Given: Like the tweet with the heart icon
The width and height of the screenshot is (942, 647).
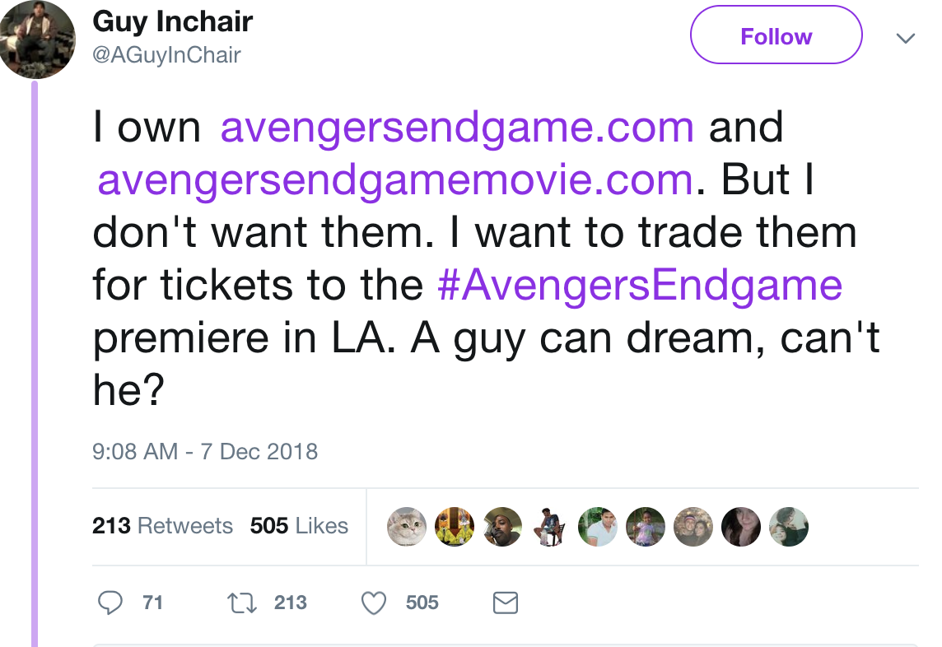Looking at the screenshot, I should click(375, 603).
